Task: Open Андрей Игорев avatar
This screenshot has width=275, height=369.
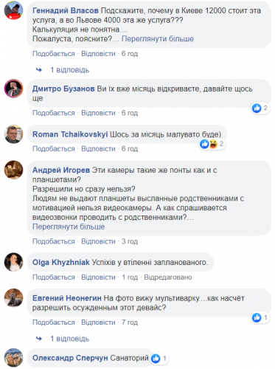Action: [x=13, y=170]
